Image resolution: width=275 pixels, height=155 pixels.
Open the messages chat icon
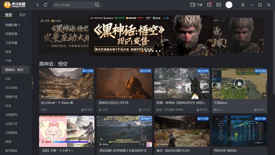219,5
